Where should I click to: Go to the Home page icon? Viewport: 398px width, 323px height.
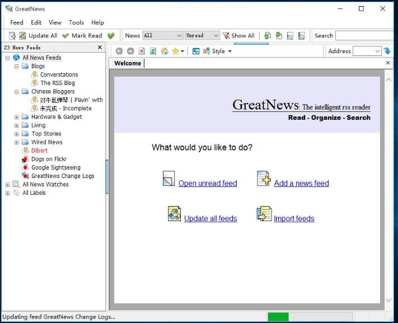pos(165,52)
